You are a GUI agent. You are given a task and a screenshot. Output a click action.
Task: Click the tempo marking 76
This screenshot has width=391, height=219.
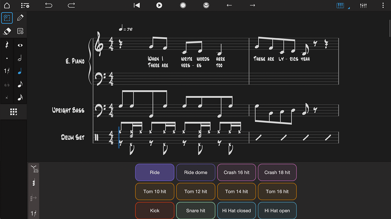126,29
